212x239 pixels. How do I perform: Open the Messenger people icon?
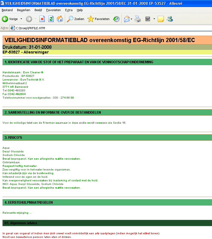pos(170,19)
